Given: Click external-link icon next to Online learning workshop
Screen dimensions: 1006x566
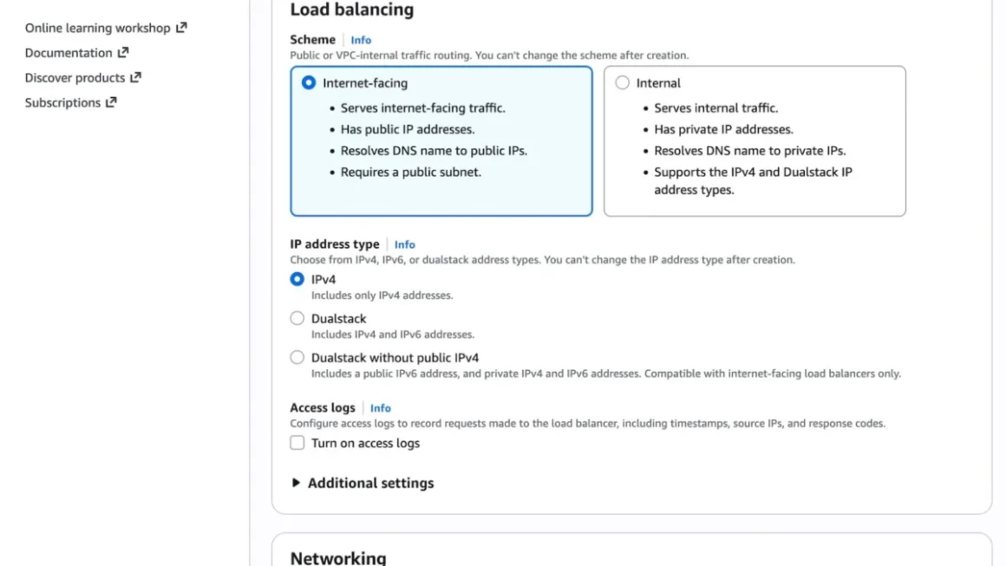Looking at the screenshot, I should pos(181,28).
